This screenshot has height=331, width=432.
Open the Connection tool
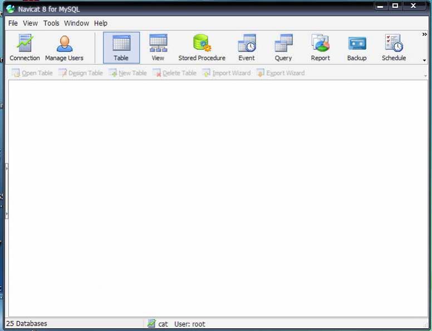click(24, 48)
